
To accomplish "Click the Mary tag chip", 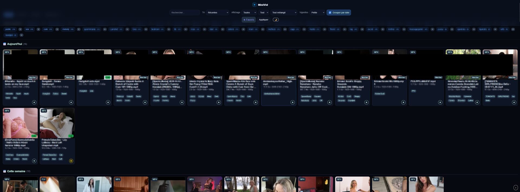I will [x=209, y=96].
